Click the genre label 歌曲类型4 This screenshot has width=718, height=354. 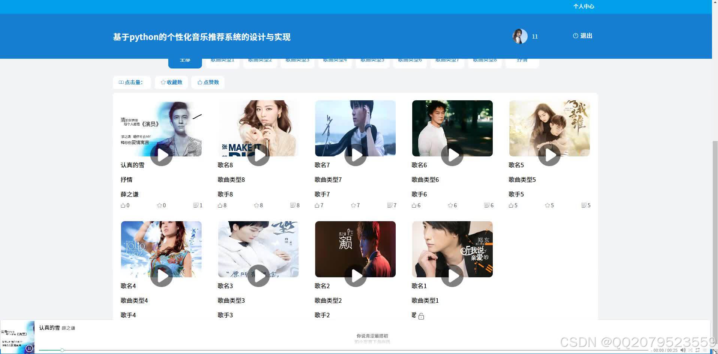pos(134,300)
